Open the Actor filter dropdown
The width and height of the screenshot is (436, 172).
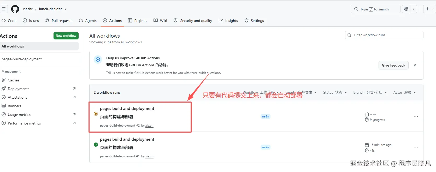coord(404,92)
